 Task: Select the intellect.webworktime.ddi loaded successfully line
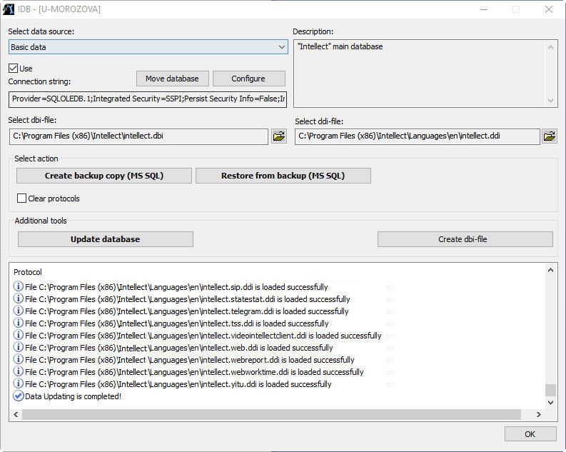[194, 372]
